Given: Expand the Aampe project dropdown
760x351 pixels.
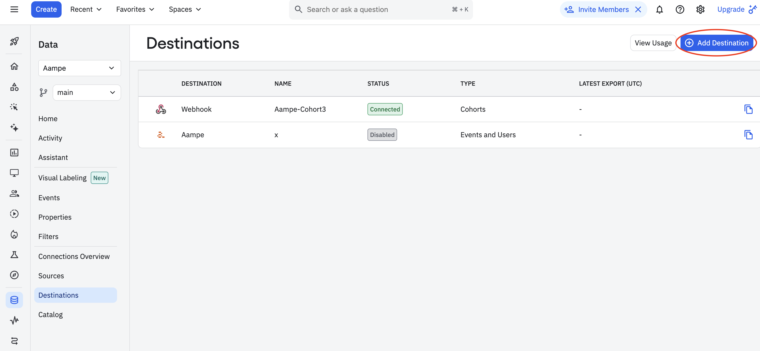Looking at the screenshot, I should pos(80,68).
